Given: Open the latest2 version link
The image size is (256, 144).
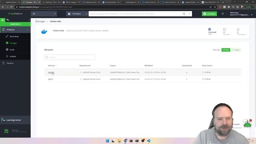Looking at the screenshot, I should (x=51, y=72).
